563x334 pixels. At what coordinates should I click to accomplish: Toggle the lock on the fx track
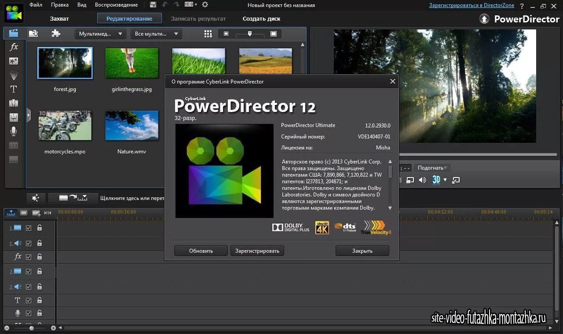[x=40, y=257]
